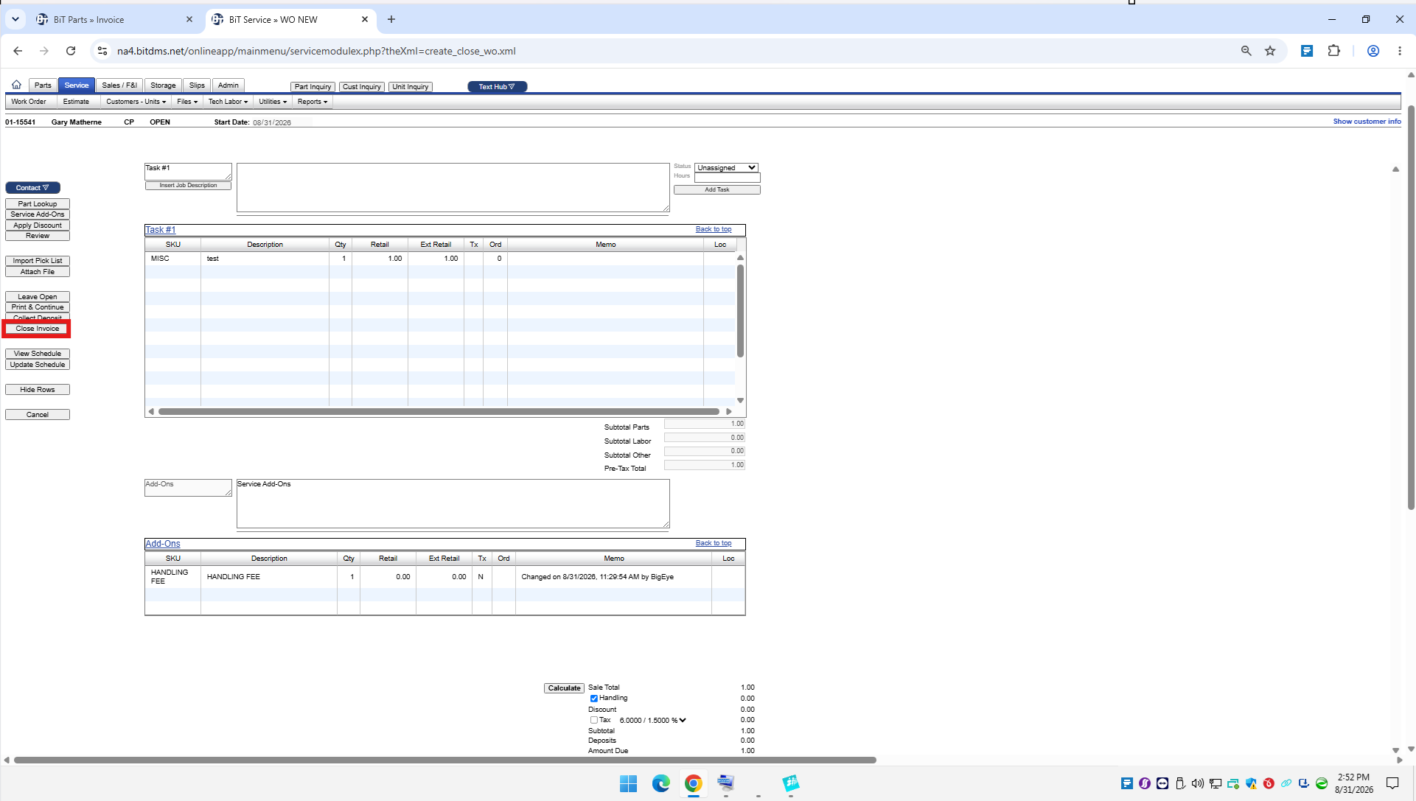This screenshot has width=1416, height=801.
Task: Expand the Files menu
Action: (x=187, y=102)
